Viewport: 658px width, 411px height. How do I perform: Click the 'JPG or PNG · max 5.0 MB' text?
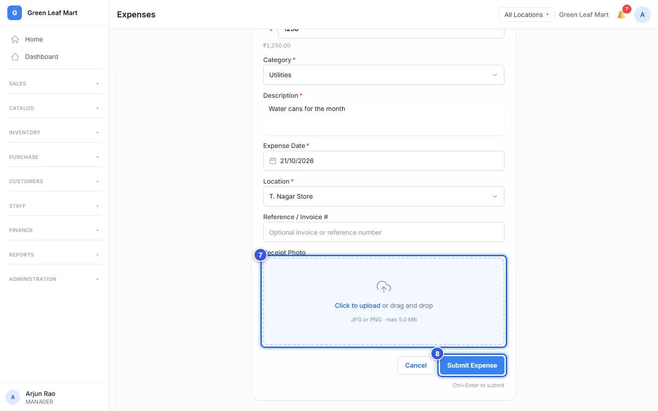point(384,320)
